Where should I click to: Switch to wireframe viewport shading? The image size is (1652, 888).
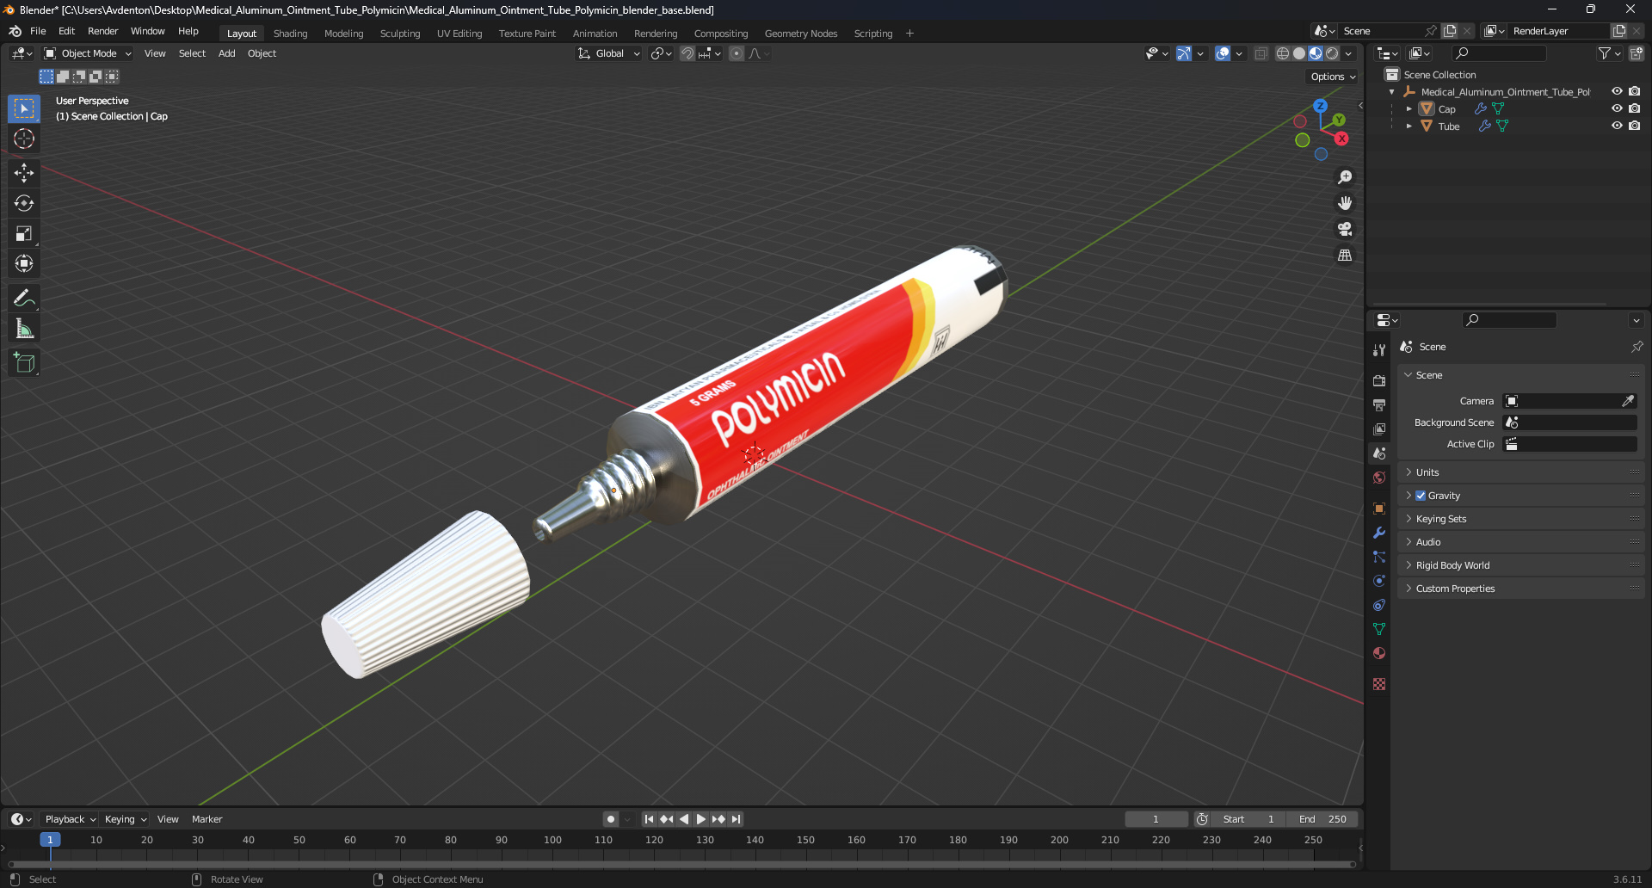pos(1283,53)
